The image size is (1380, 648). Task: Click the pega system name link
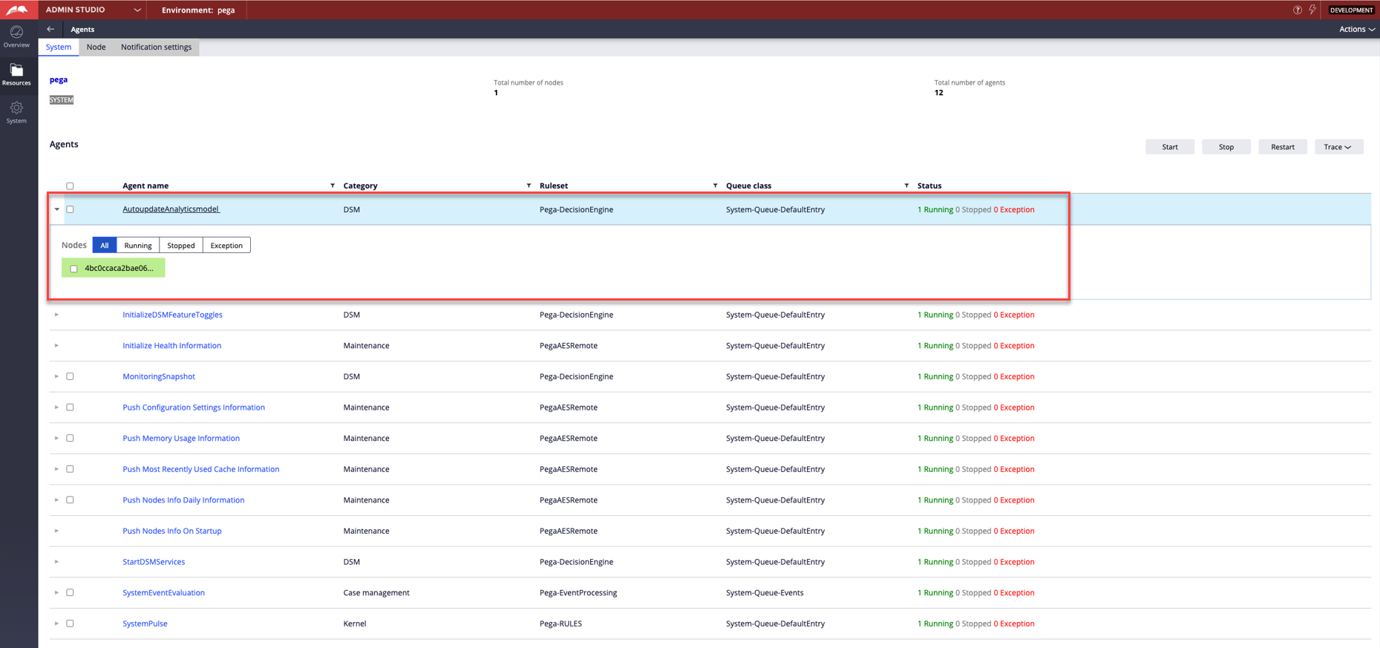(x=59, y=79)
